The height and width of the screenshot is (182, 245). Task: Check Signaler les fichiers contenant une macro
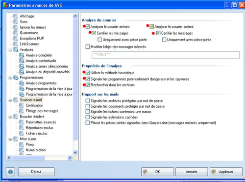point(88,112)
